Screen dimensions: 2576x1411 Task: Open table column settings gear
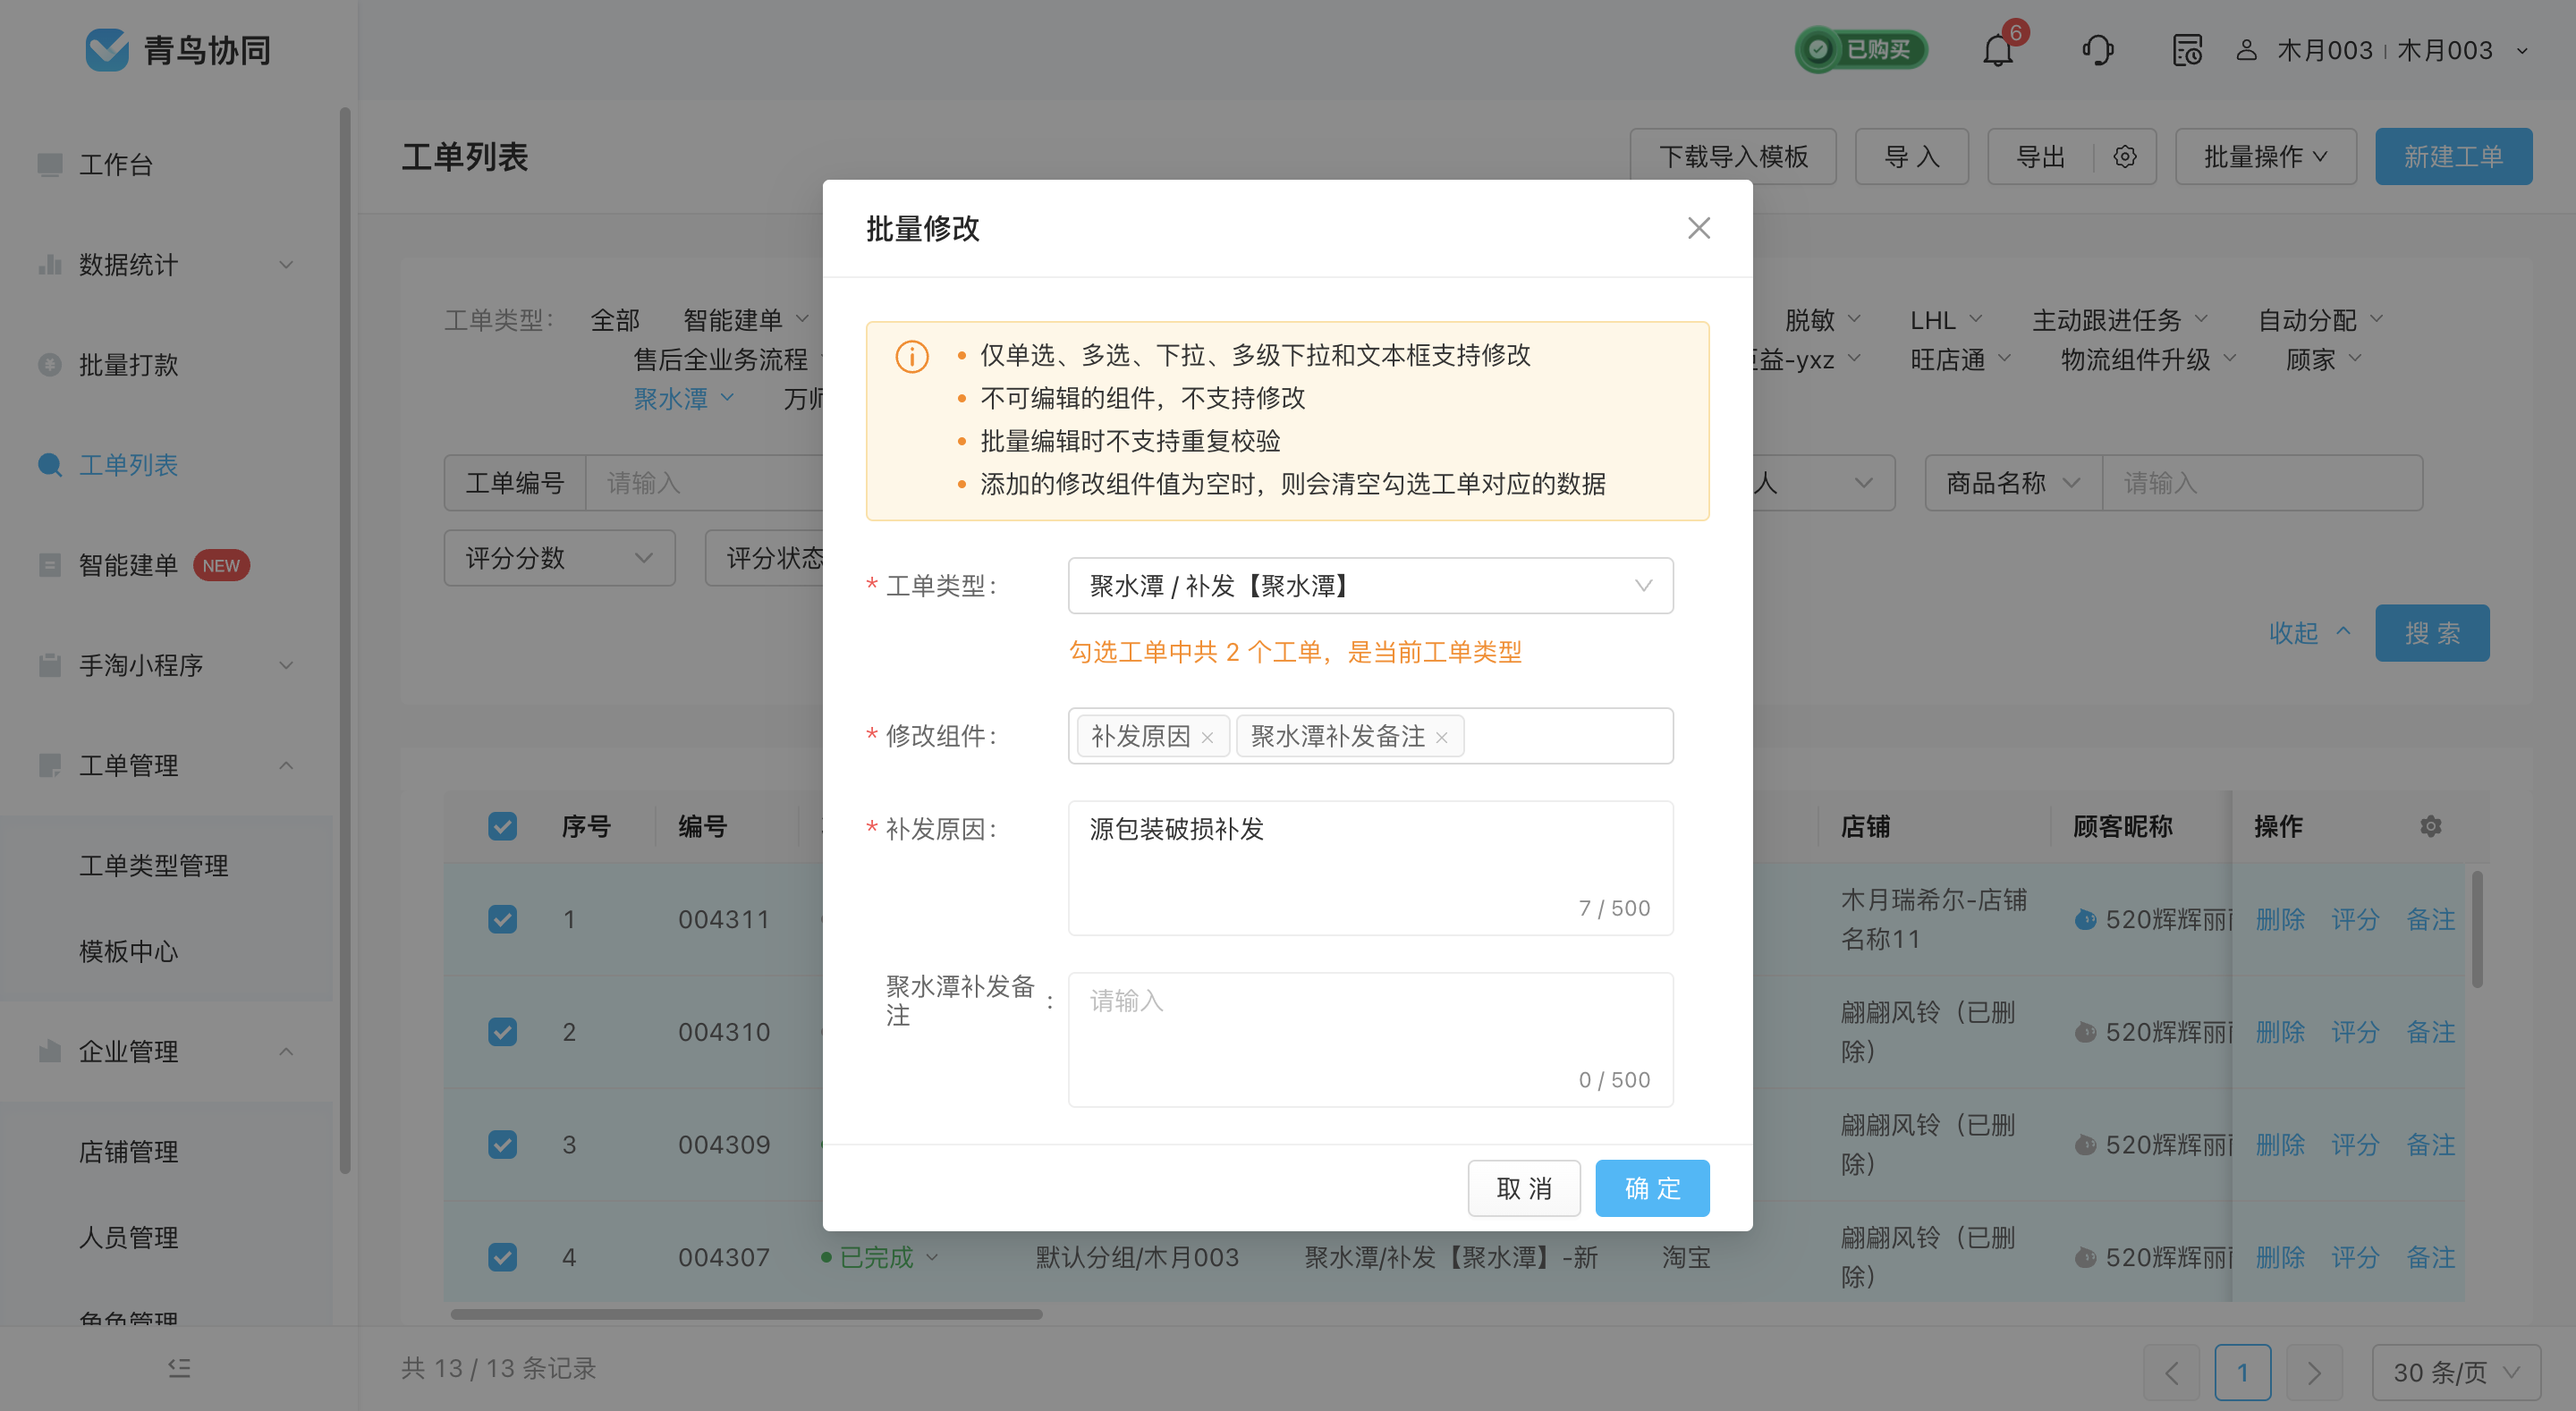[2430, 826]
